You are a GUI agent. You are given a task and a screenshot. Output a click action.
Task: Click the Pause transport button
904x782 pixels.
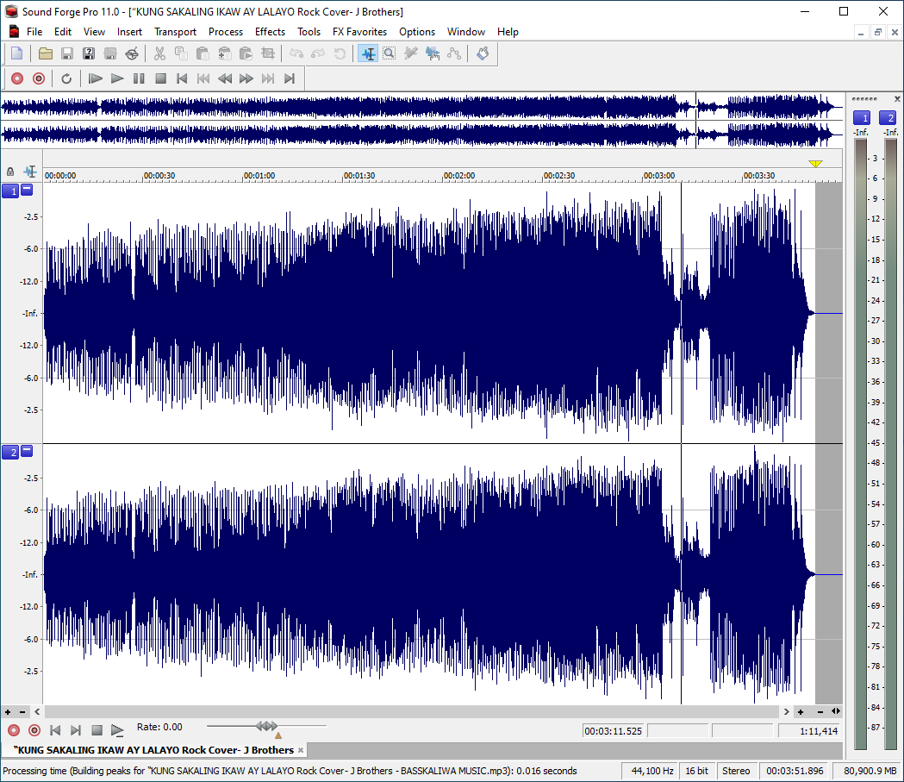pos(139,78)
